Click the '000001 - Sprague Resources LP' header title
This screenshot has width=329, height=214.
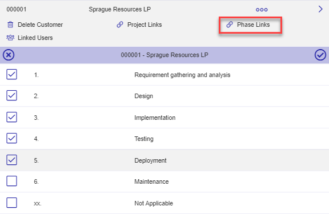(x=164, y=55)
